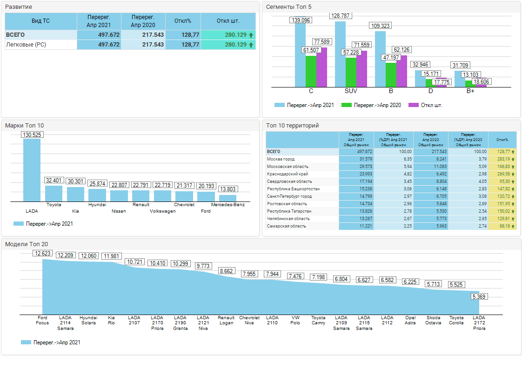Sort Развитие table by Откл% column header
Screen dimensions: 522x369
pos(183,21)
